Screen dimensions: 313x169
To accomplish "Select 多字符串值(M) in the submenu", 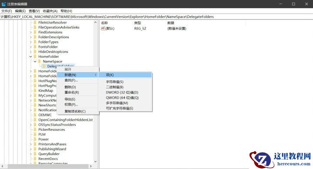I will (125, 103).
